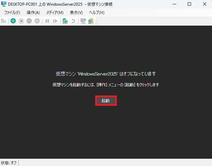Open the ヘルプ(H) menu
Viewport: 212px width, 166px height.
point(97,13)
